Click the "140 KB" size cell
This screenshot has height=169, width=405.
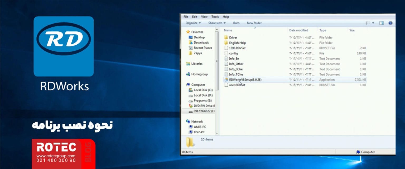pos(361,53)
